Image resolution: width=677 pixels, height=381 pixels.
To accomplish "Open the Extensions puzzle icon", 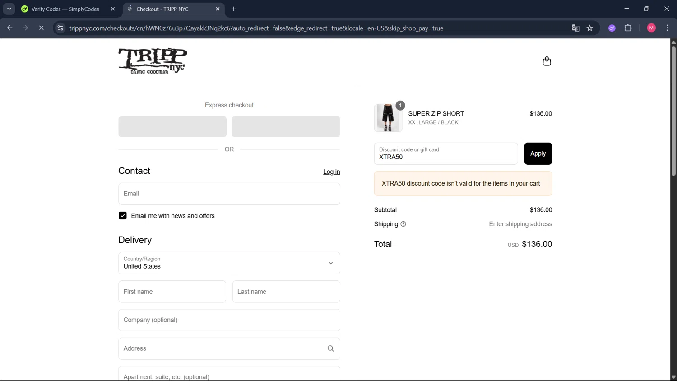I will coord(628,28).
